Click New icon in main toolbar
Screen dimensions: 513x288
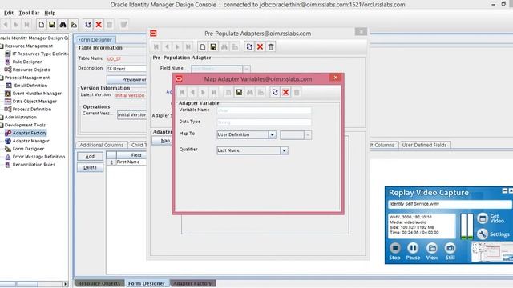(41, 25)
